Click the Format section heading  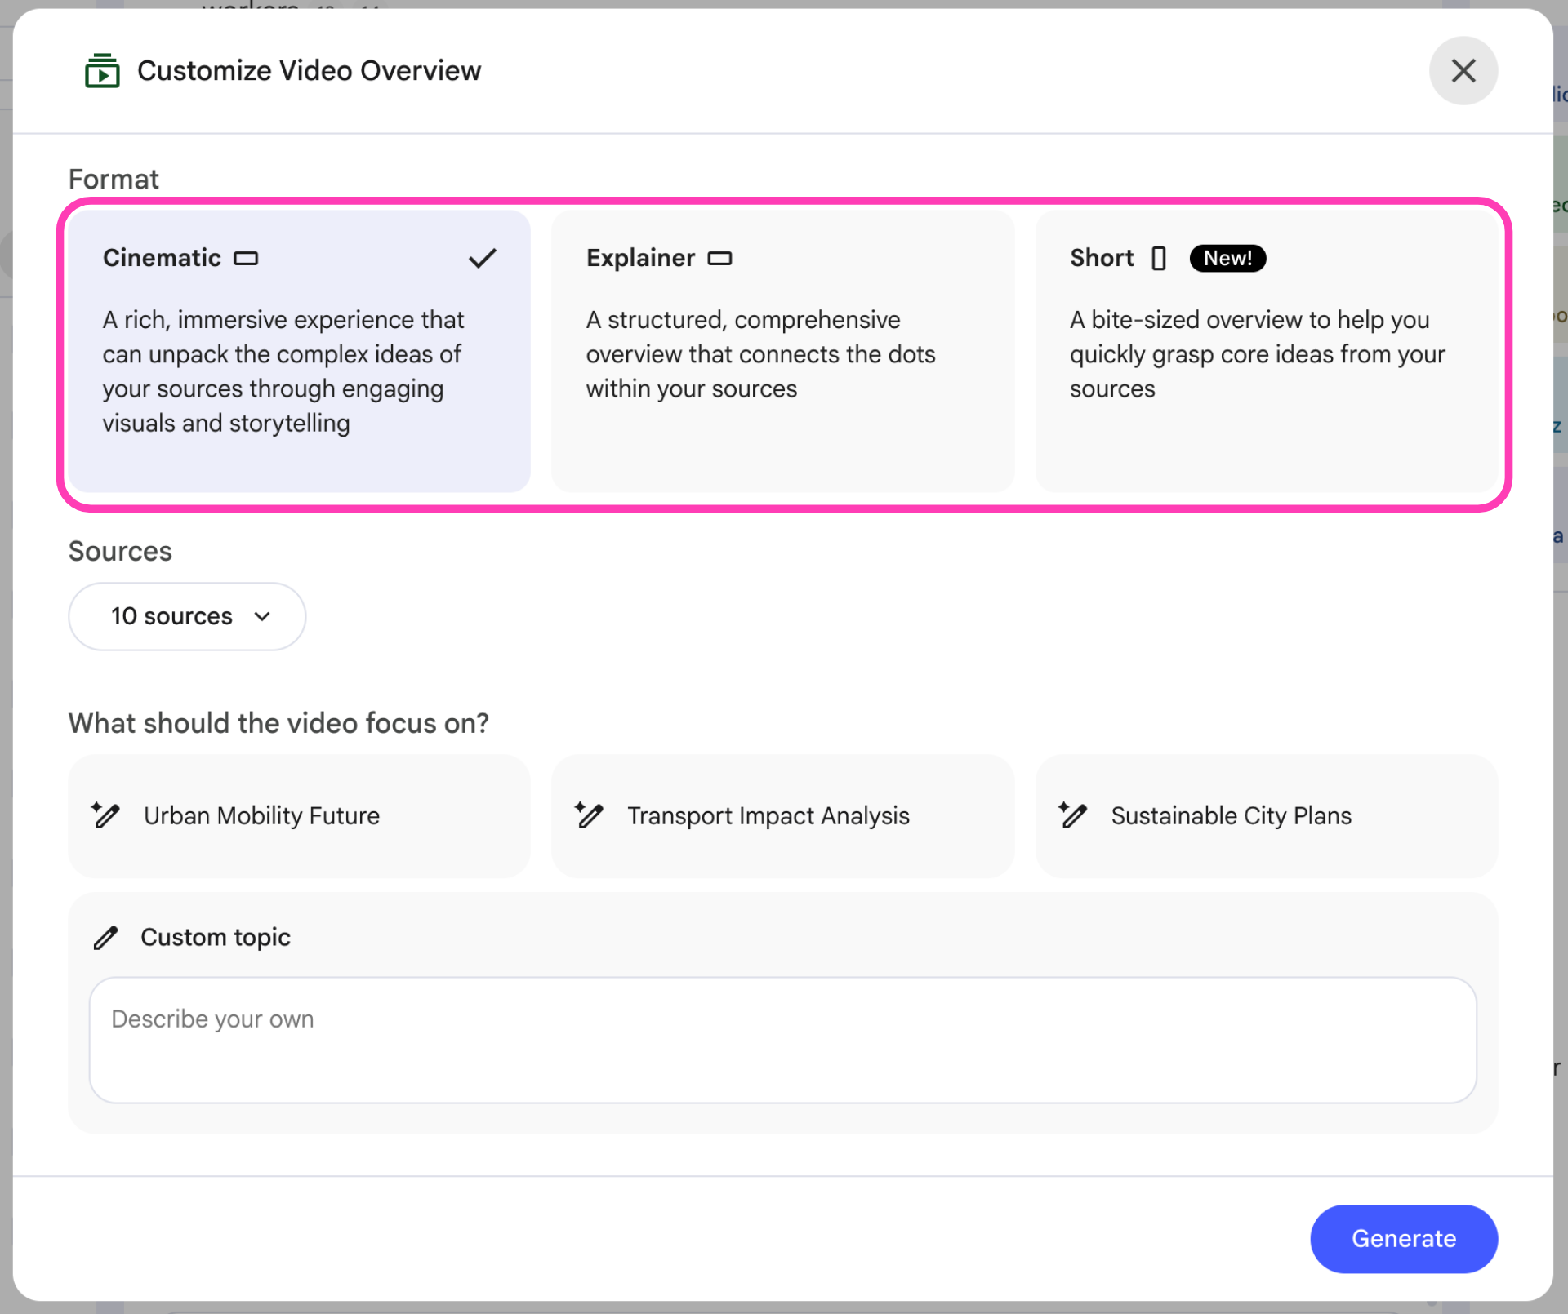pyautogui.click(x=114, y=179)
